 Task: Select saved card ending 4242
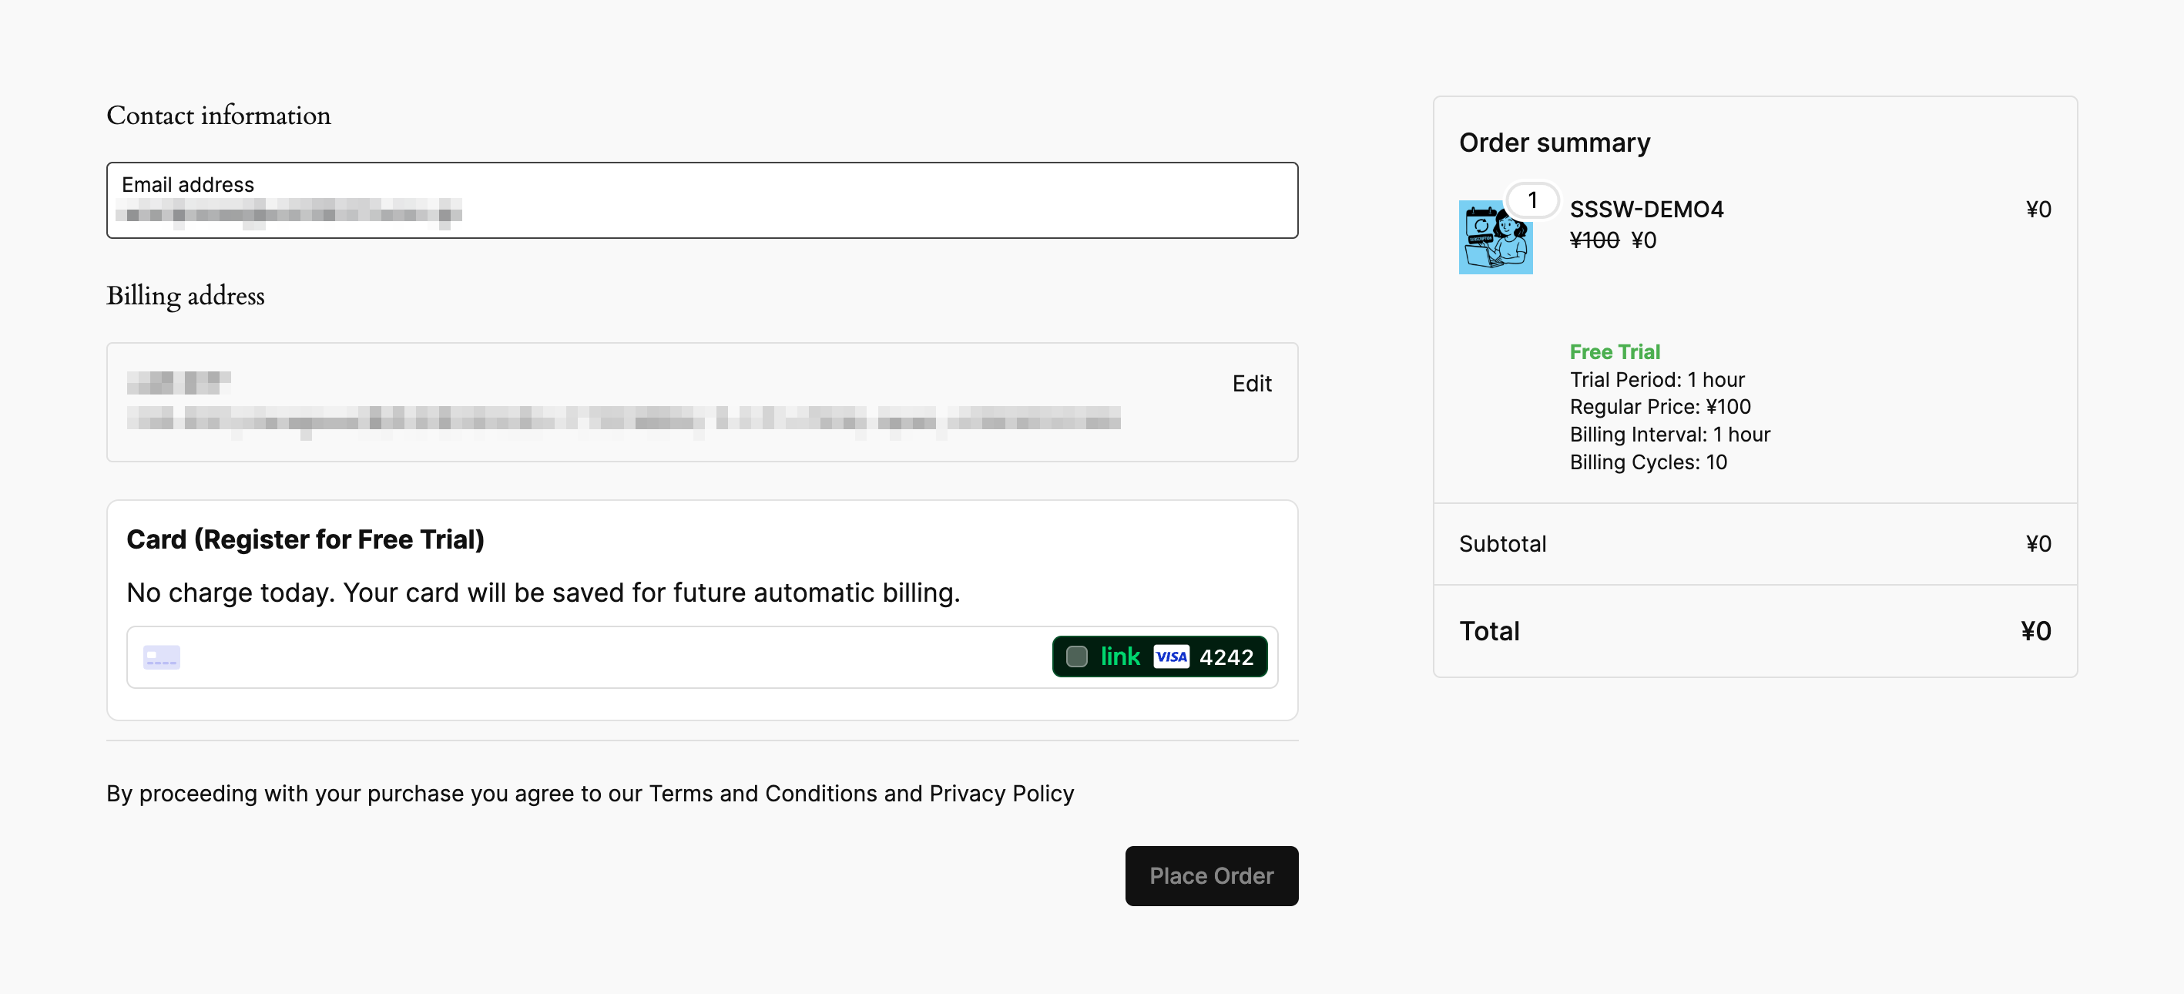coord(1225,657)
